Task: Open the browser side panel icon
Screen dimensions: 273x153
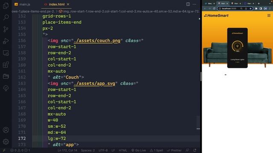Action: [x=261, y=8]
